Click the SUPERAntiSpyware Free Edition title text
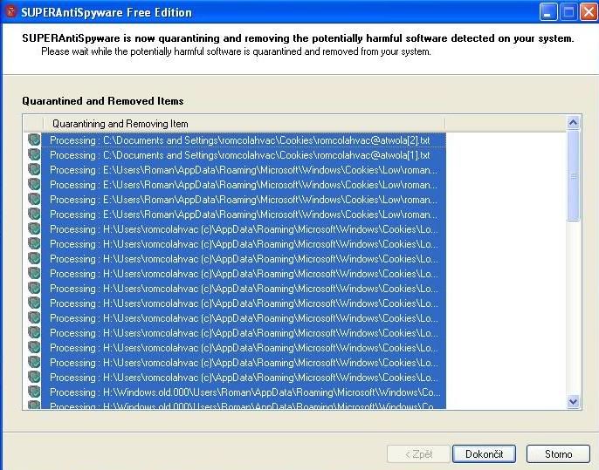Viewport: 599px width, 470px height. pos(107,12)
